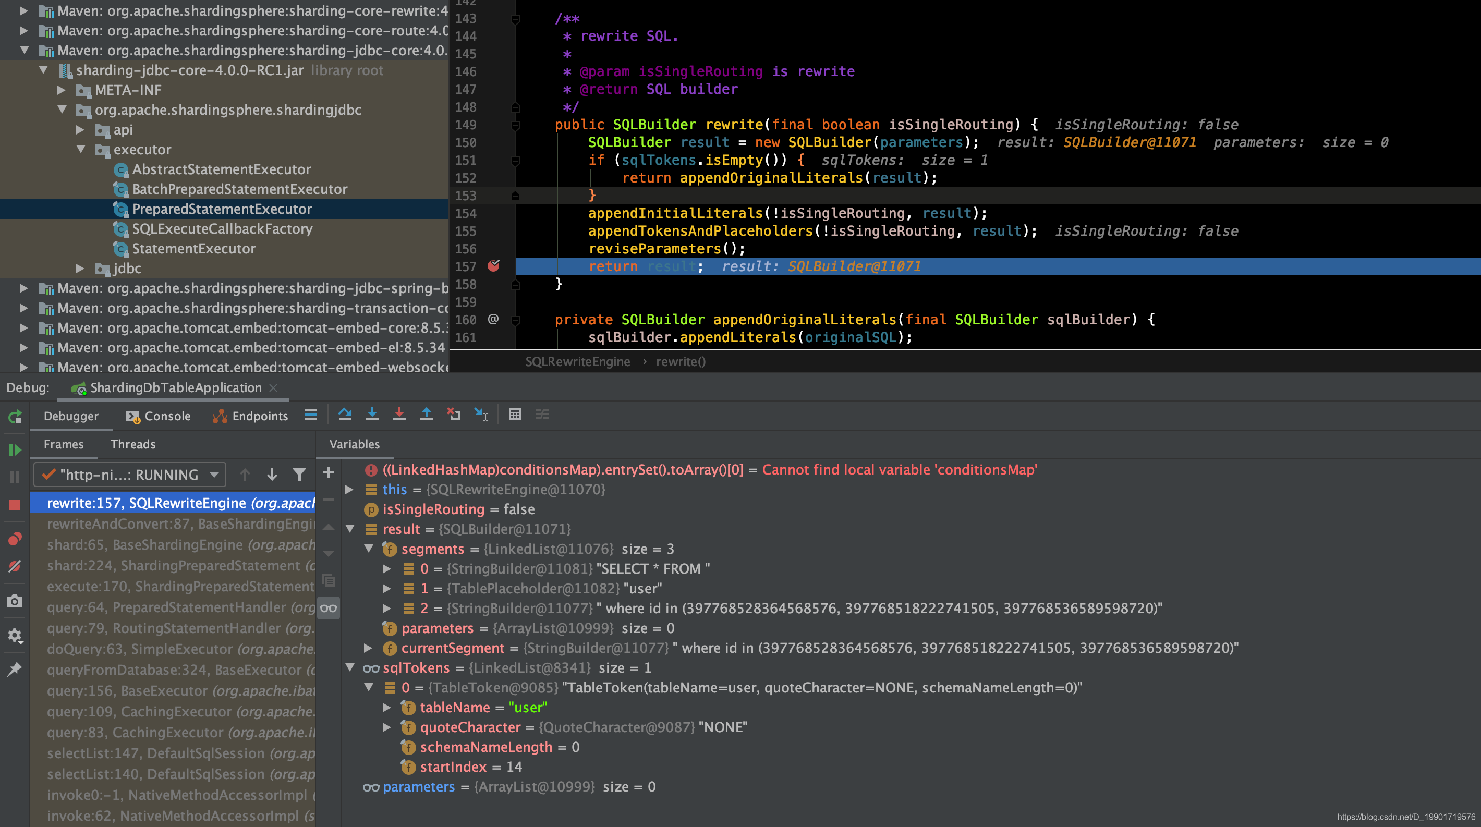This screenshot has width=1481, height=827.
Task: Click the Force Step Into red arrow icon
Action: 399,415
